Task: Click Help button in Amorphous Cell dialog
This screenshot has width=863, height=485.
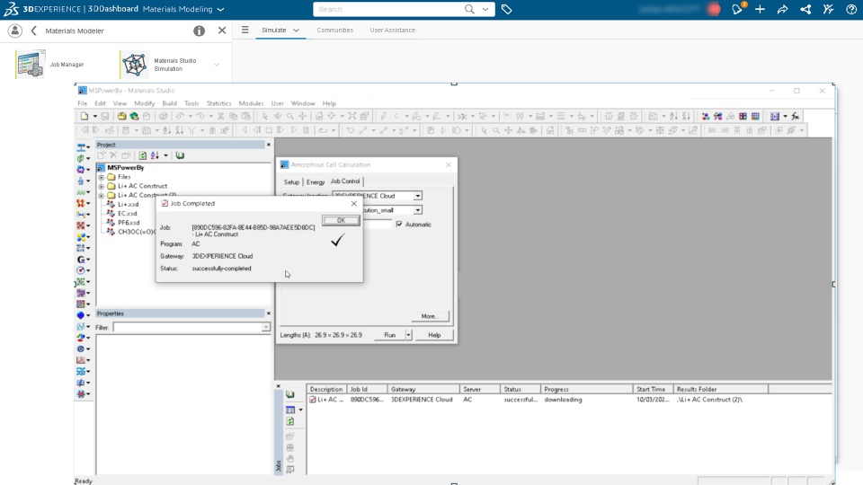Action: [434, 335]
